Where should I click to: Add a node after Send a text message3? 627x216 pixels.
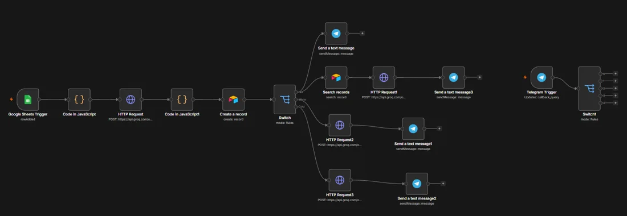coord(480,77)
